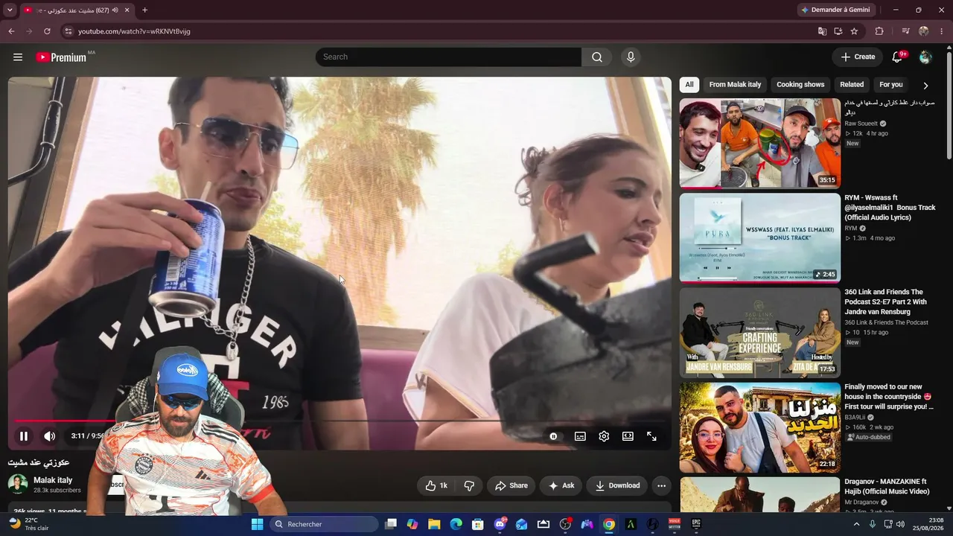Image resolution: width=953 pixels, height=536 pixels.
Task: Open taskbar clock showing 23:08
Action: coord(930,524)
